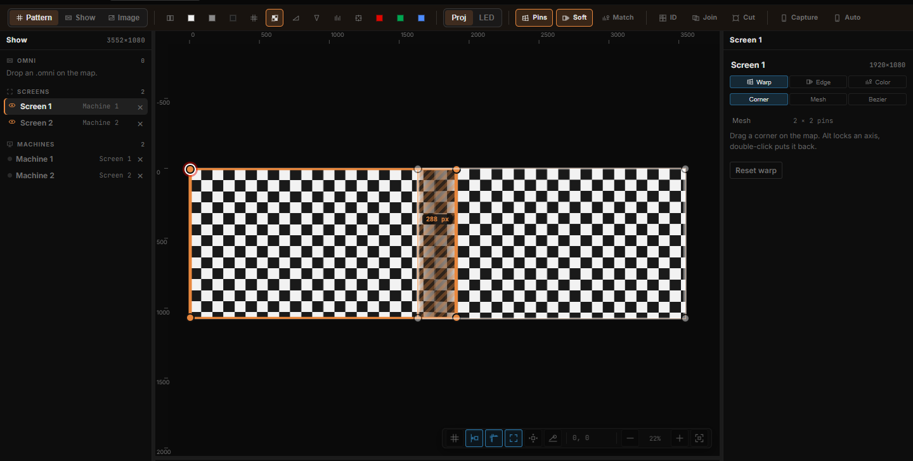Toggle the rulers icon in bottom toolbar
Screen dimensions: 913x461
494,438
